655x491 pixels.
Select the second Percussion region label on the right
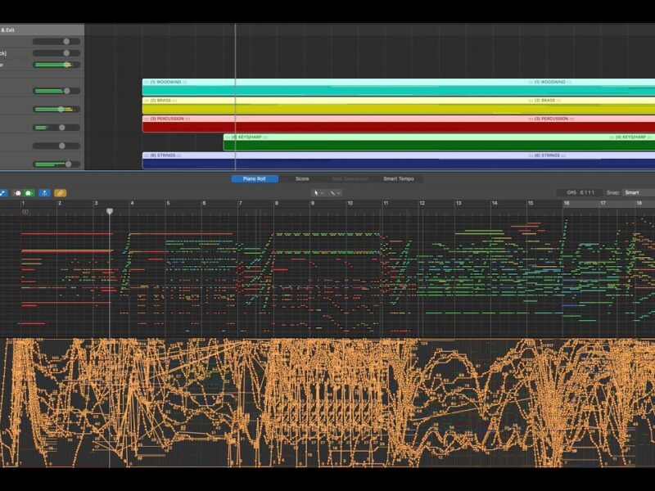(551, 119)
